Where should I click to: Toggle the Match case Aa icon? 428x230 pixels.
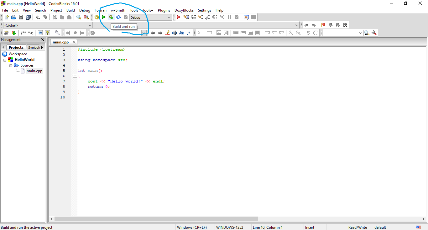coord(182,33)
